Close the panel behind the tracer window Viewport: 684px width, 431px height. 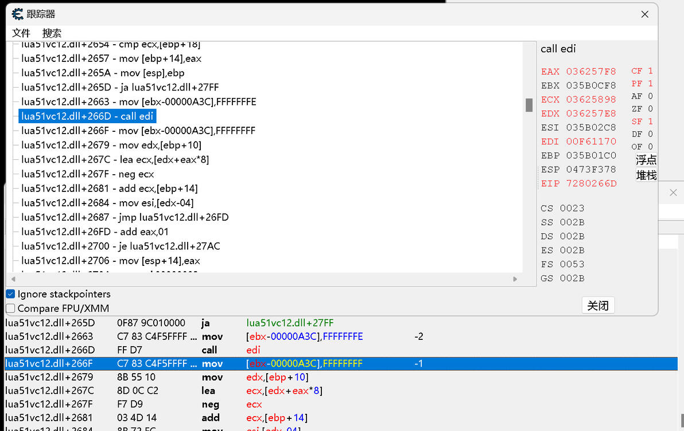coord(673,193)
